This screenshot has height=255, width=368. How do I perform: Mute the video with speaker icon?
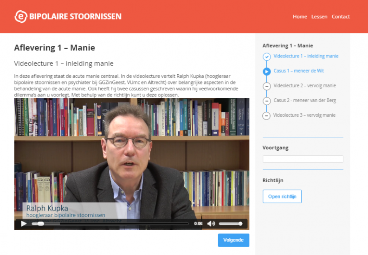(211, 223)
